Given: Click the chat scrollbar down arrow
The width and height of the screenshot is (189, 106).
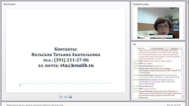Looking at the screenshot, I should [183, 98].
